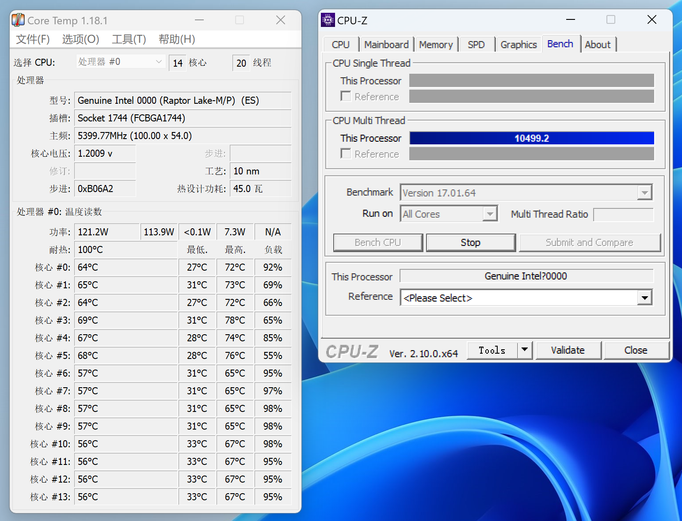Open the SPD tab

(476, 45)
